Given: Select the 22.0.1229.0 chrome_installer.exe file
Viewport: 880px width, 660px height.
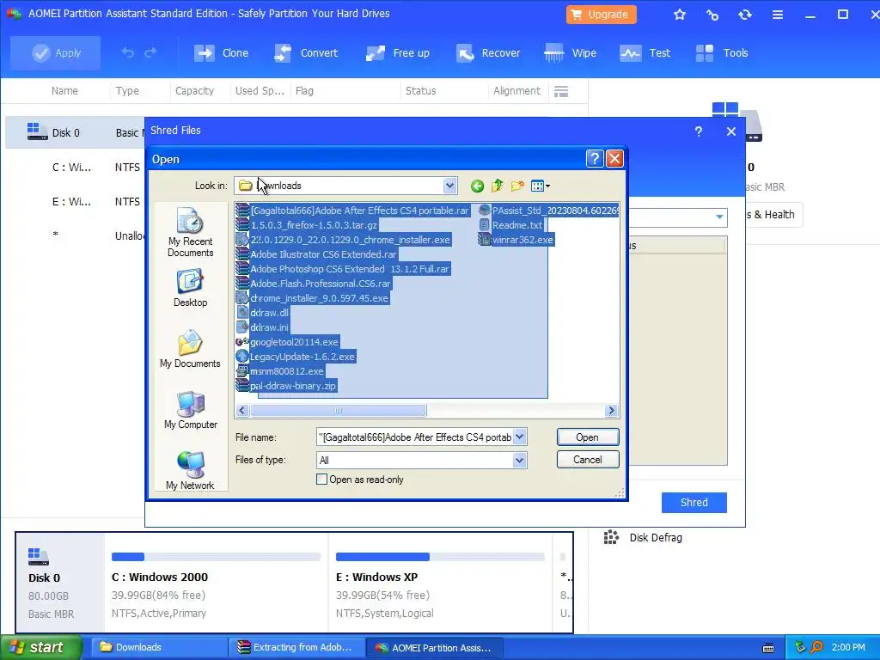Looking at the screenshot, I should (343, 240).
